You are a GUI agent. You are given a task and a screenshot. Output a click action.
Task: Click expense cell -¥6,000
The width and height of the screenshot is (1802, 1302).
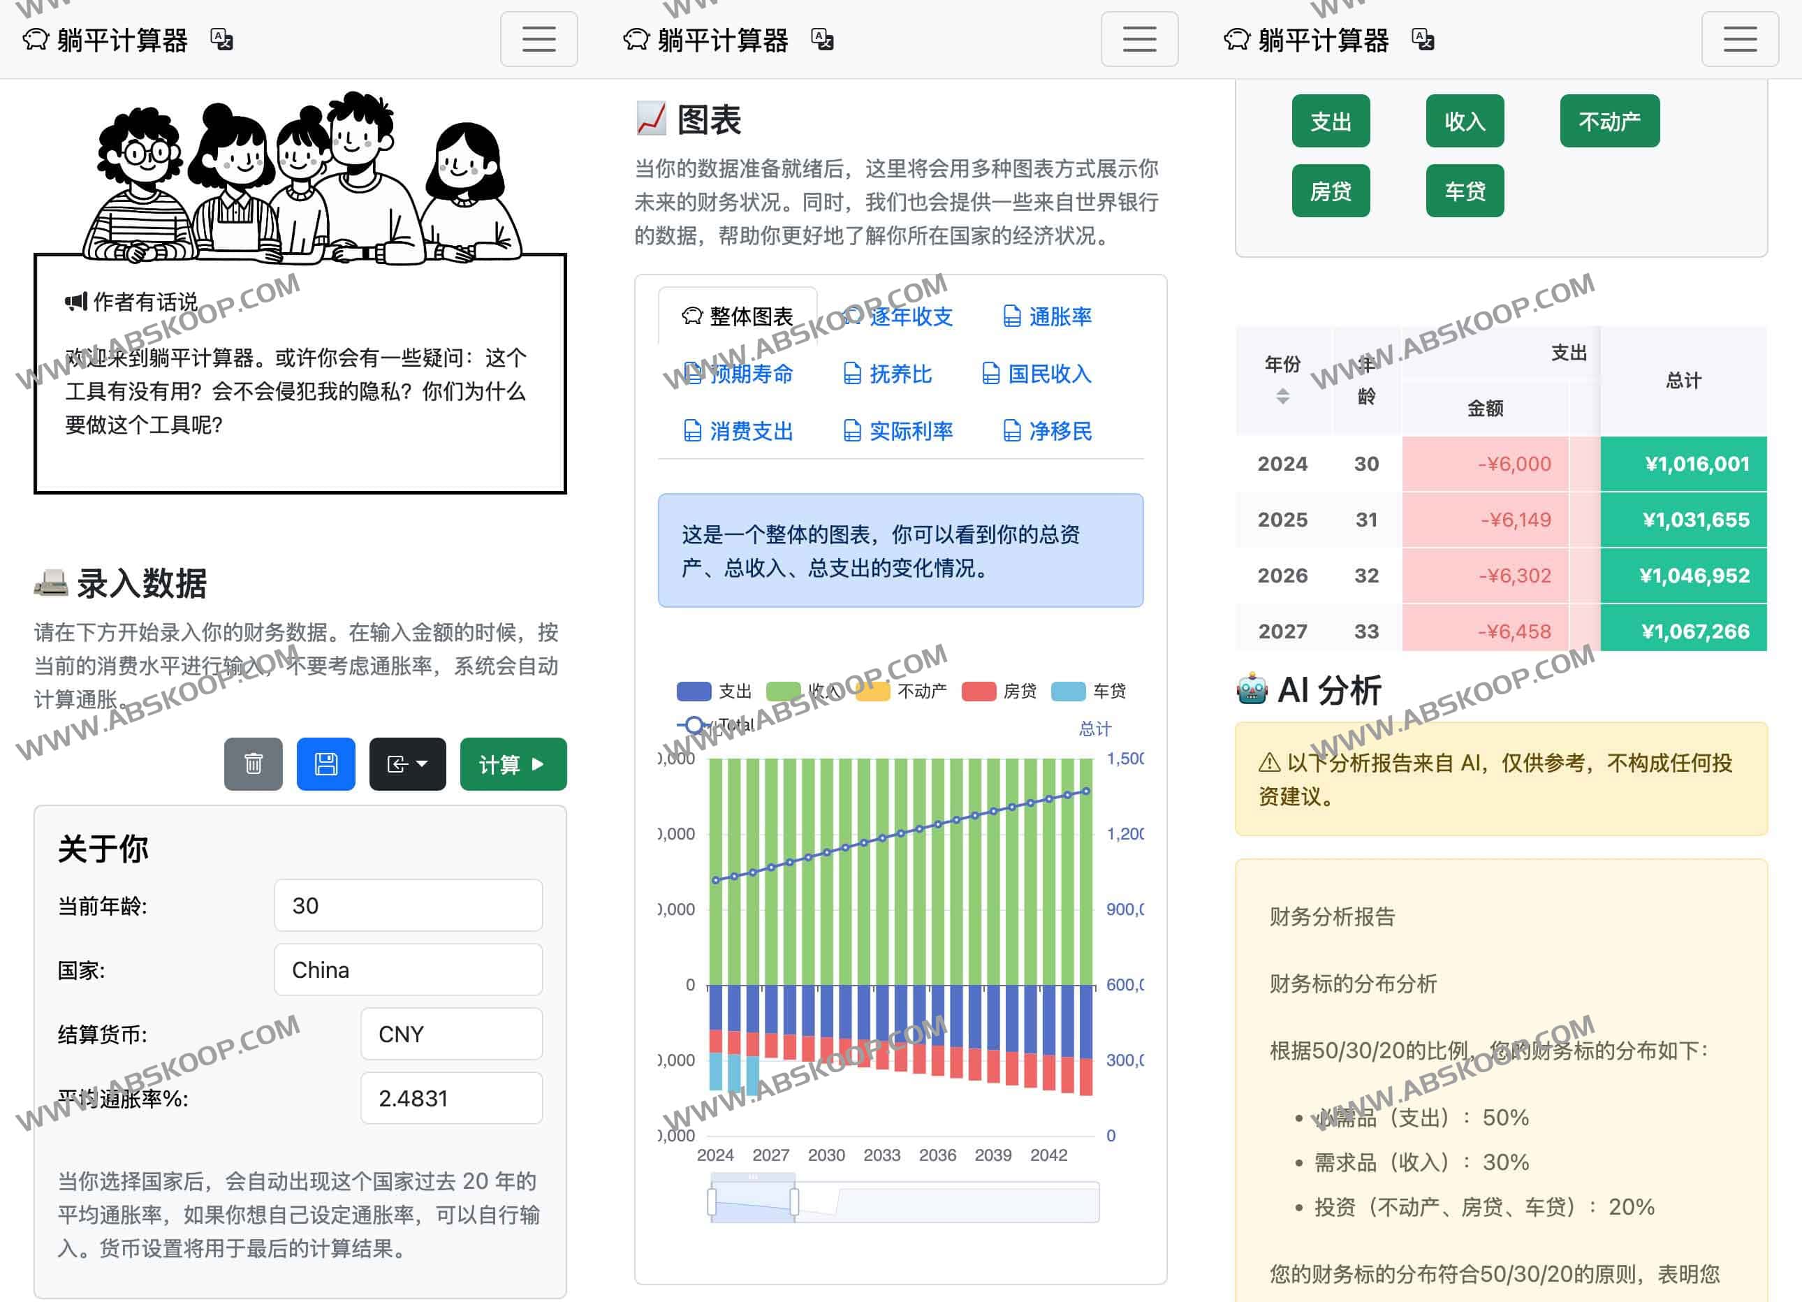tap(1484, 464)
